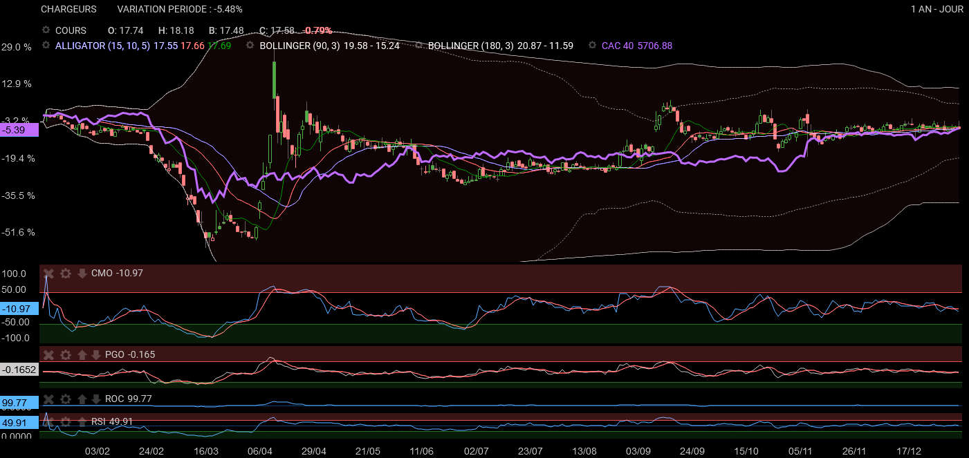Image resolution: width=969 pixels, height=458 pixels.
Task: Move the ROC panel up
Action: pos(82,399)
